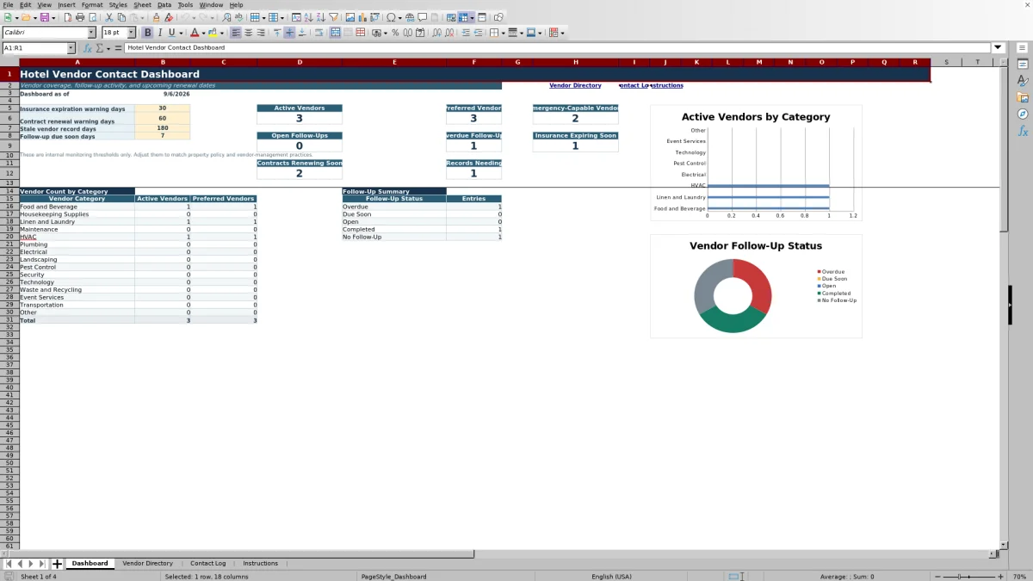
Task: Open the Borders dropdown arrow
Action: pyautogui.click(x=502, y=33)
